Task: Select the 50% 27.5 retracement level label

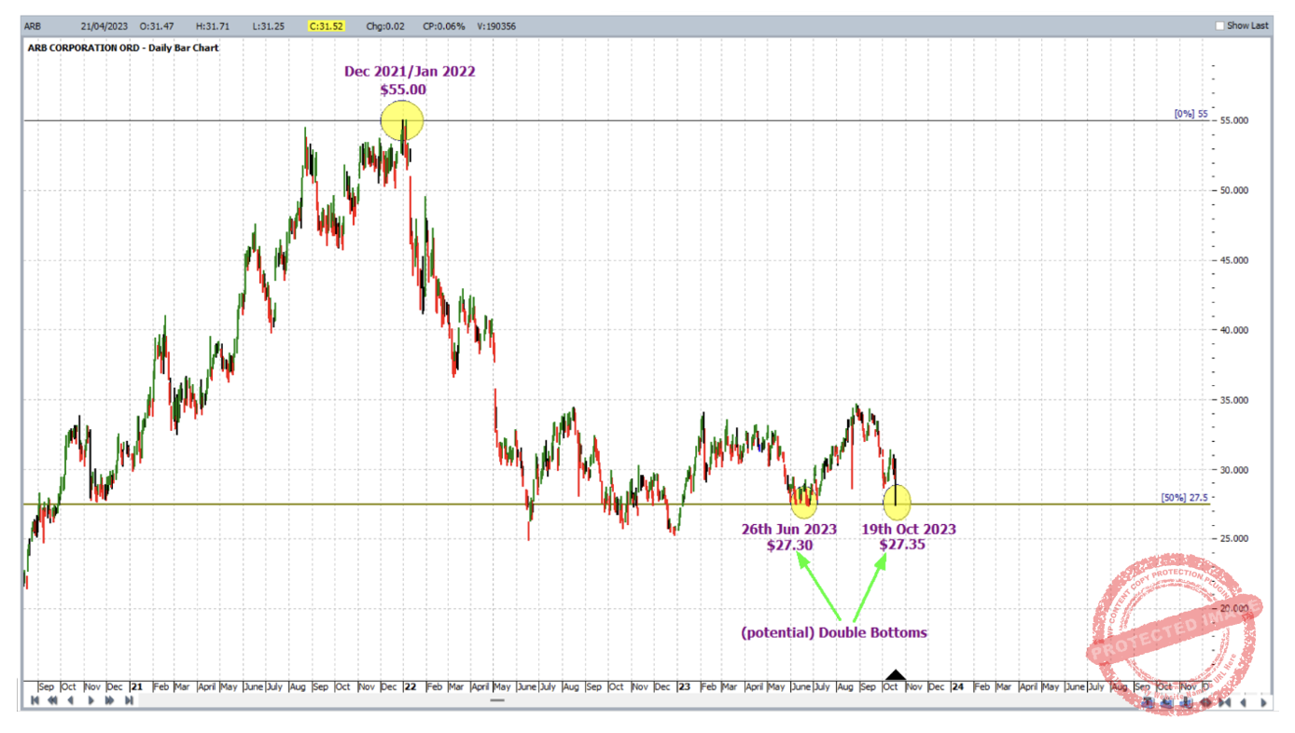Action: pyautogui.click(x=1185, y=498)
